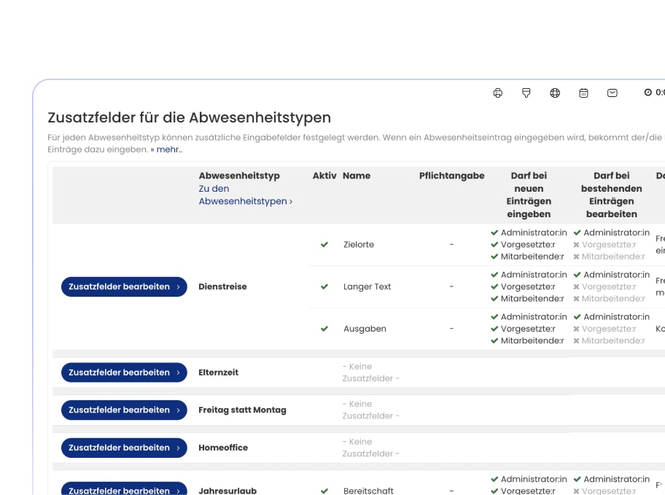Open Zusatzfelder bearbeiten for Homeoffice
The height and width of the screenshot is (495, 665).
[x=124, y=448]
